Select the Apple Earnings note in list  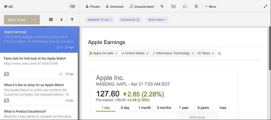39,39
